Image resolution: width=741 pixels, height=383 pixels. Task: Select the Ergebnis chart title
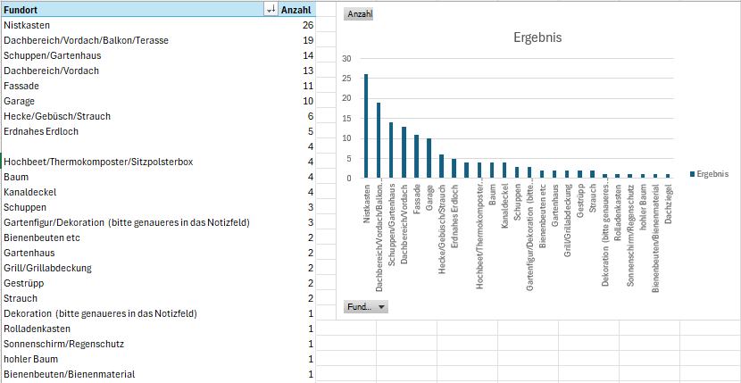click(537, 37)
